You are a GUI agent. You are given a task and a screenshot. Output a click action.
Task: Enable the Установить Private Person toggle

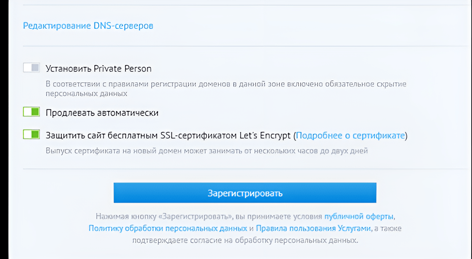31,68
